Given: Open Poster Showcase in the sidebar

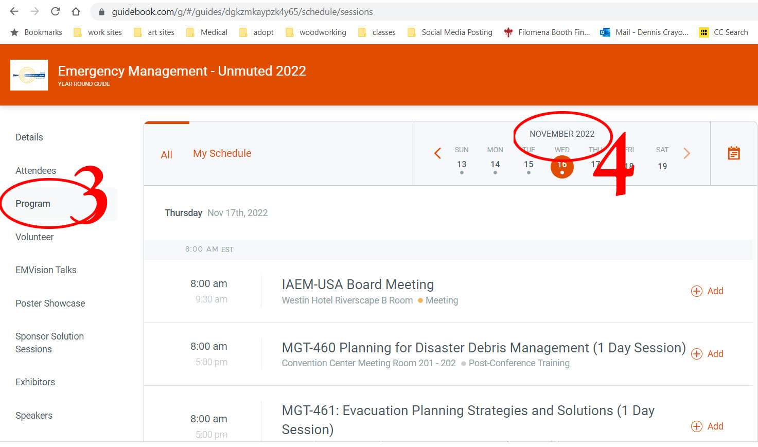Looking at the screenshot, I should point(50,303).
